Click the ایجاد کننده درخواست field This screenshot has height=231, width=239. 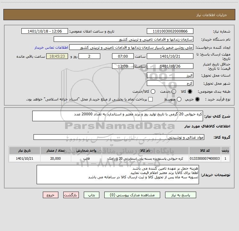(x=131, y=47)
